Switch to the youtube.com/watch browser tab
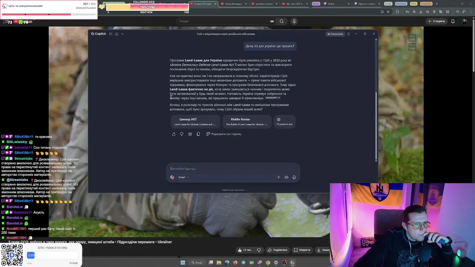 point(264,4)
